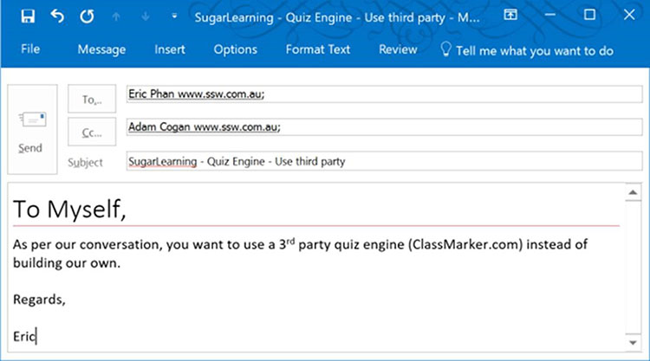Screen dimensions: 650x361
Task: Open the Review tab
Action: pyautogui.click(x=398, y=50)
